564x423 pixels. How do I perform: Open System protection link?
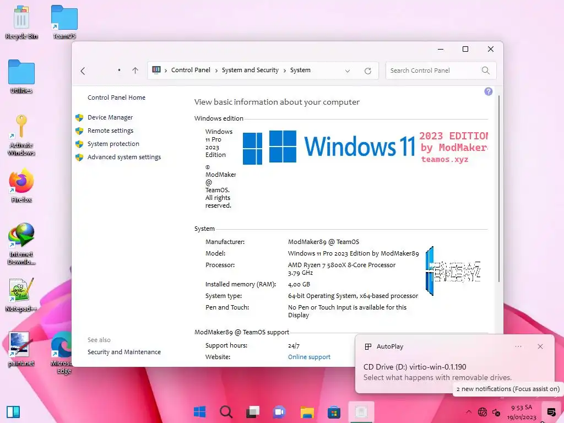(113, 144)
